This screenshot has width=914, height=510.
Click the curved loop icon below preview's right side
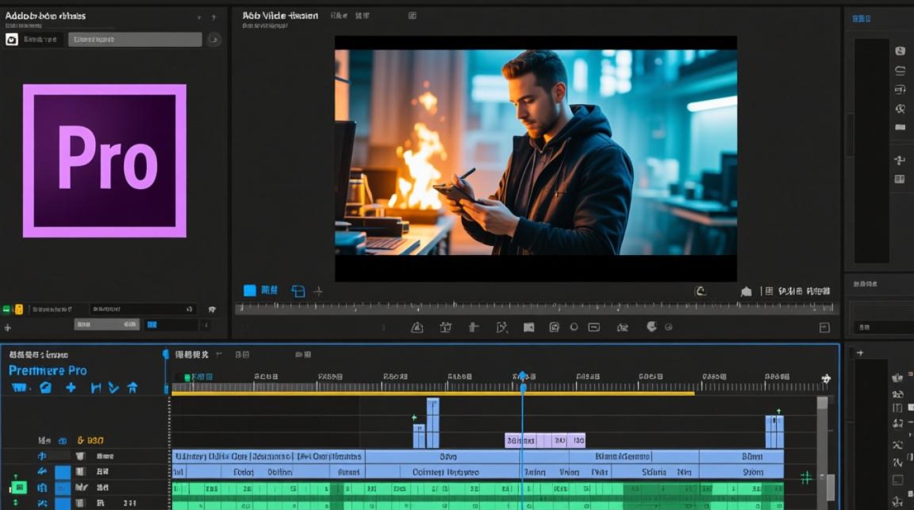coord(700,291)
